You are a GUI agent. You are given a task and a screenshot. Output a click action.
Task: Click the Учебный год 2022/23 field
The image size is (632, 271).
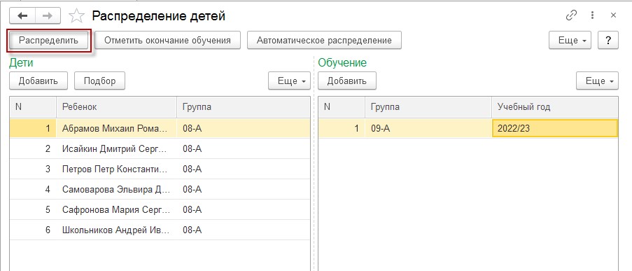pyautogui.click(x=554, y=128)
